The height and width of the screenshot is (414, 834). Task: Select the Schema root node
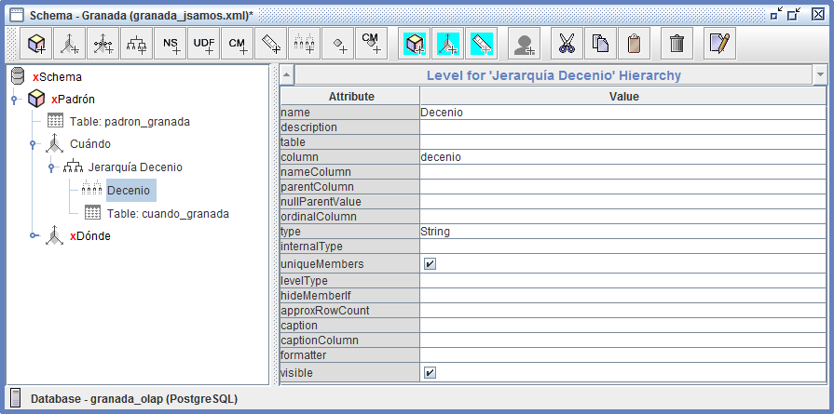59,77
